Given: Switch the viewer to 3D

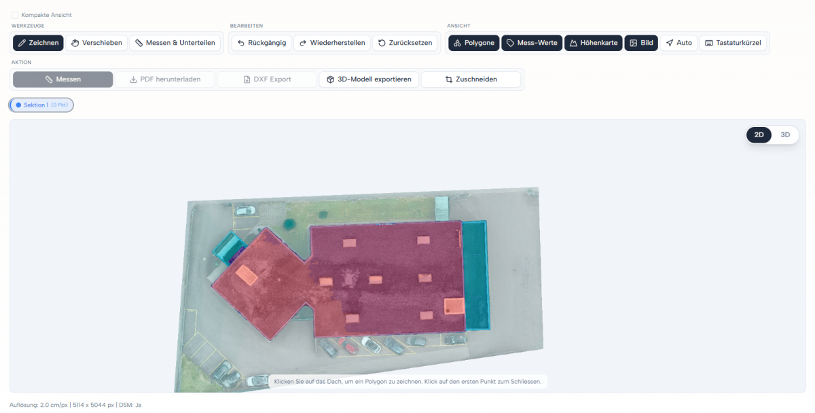Looking at the screenshot, I should 785,134.
